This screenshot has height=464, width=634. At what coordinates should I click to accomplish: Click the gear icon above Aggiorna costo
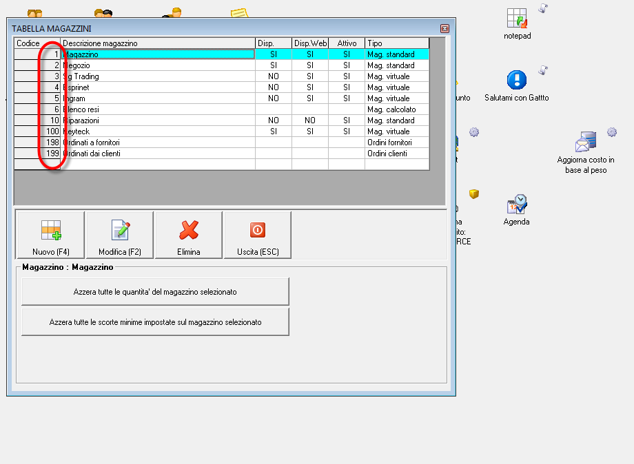612,132
